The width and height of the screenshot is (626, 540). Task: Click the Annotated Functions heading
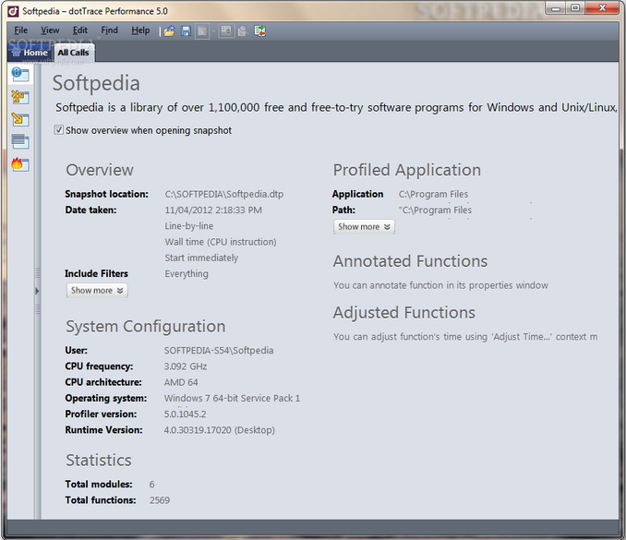click(x=410, y=261)
